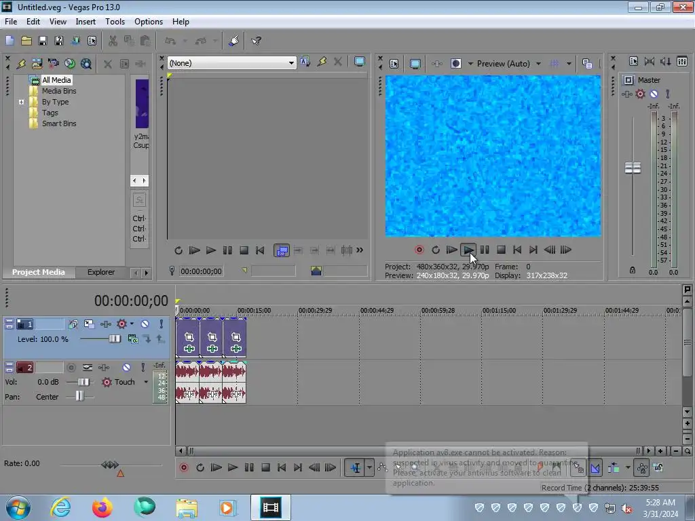695x521 pixels.
Task: Click the Master volume fader handle
Action: [x=633, y=168]
